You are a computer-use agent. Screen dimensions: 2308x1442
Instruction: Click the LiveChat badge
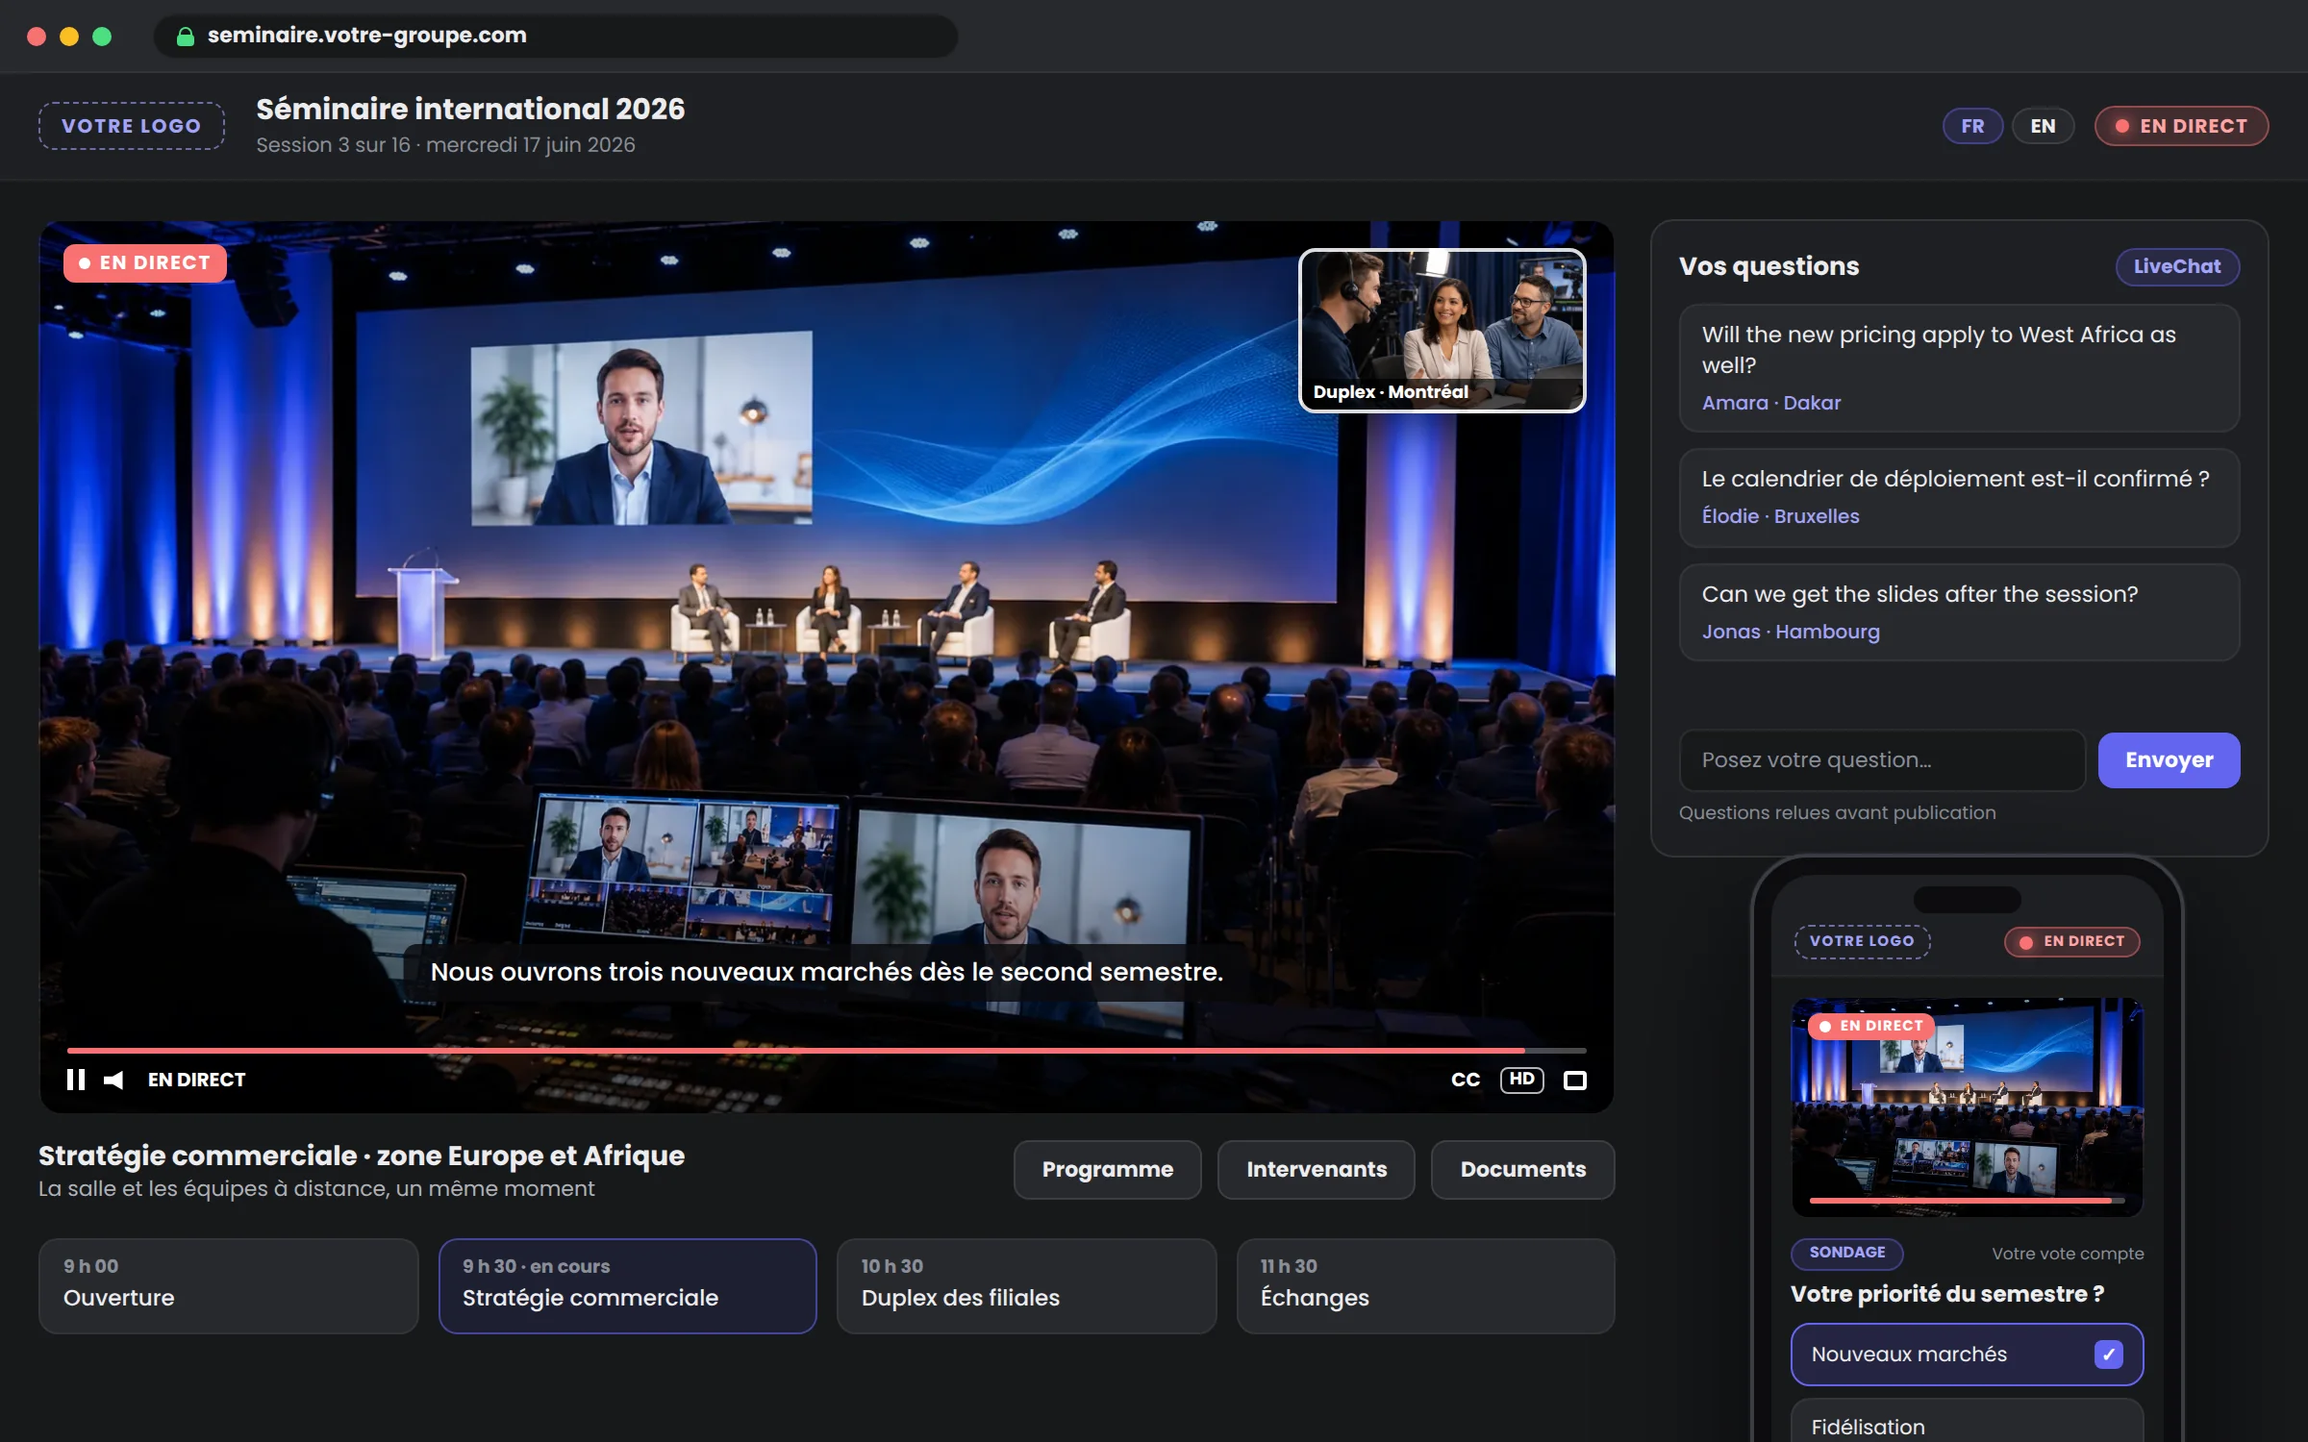(2177, 266)
